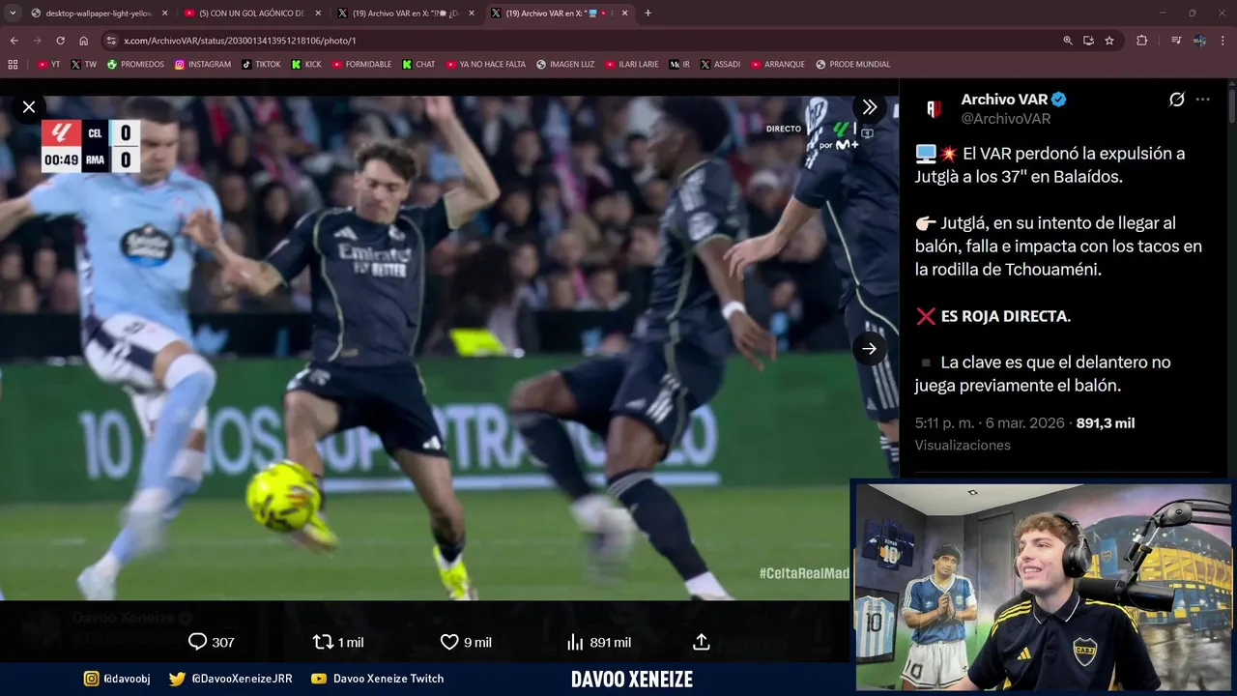The width and height of the screenshot is (1237, 696).
Task: Open the IMAGEN LUZ bookmark
Action: point(565,65)
